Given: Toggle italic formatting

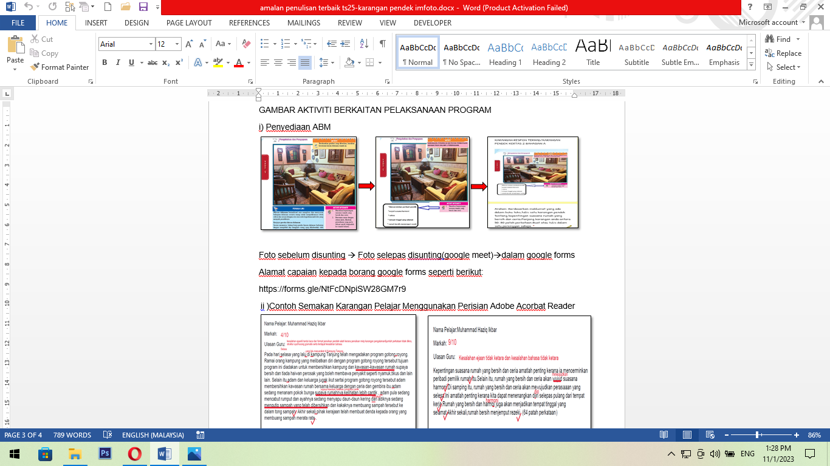Looking at the screenshot, I should 118,62.
